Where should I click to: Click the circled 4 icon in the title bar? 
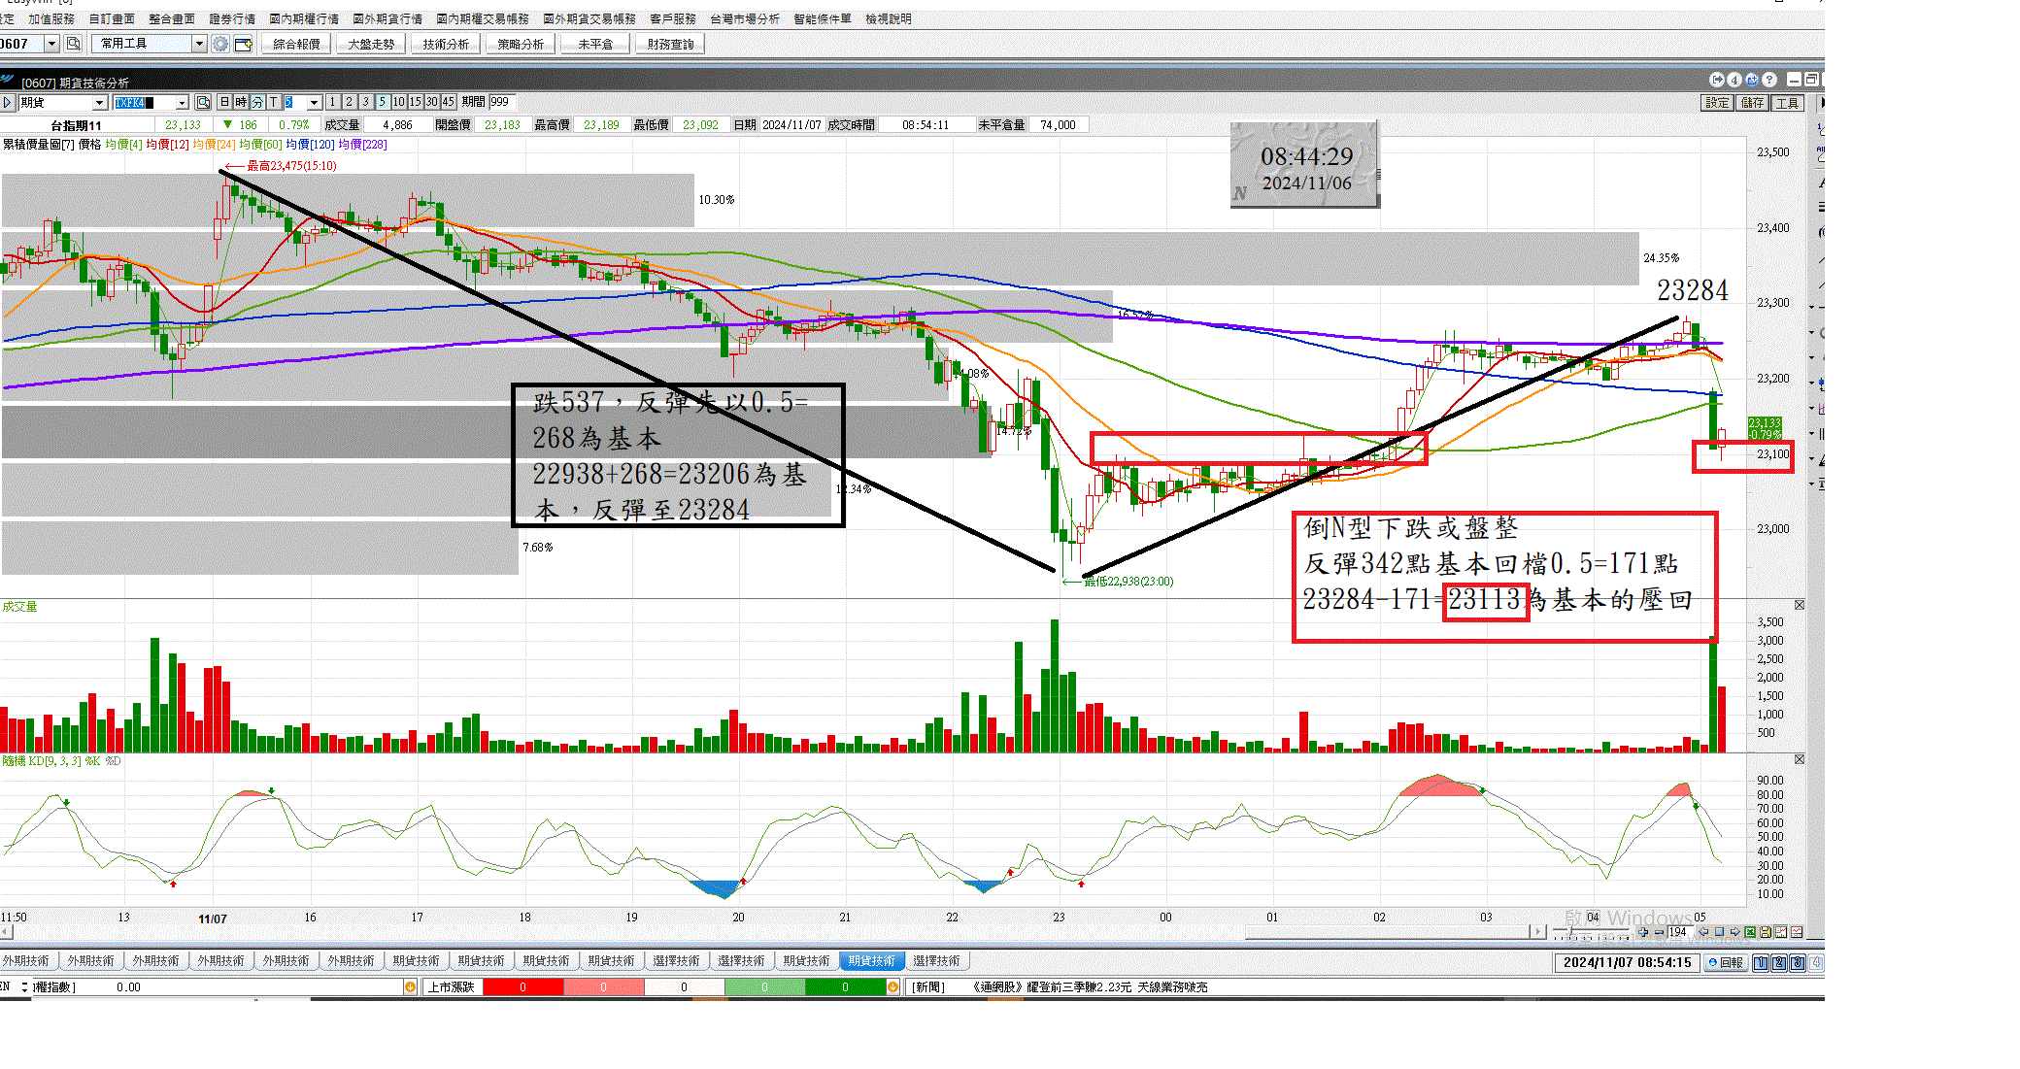[x=1734, y=80]
